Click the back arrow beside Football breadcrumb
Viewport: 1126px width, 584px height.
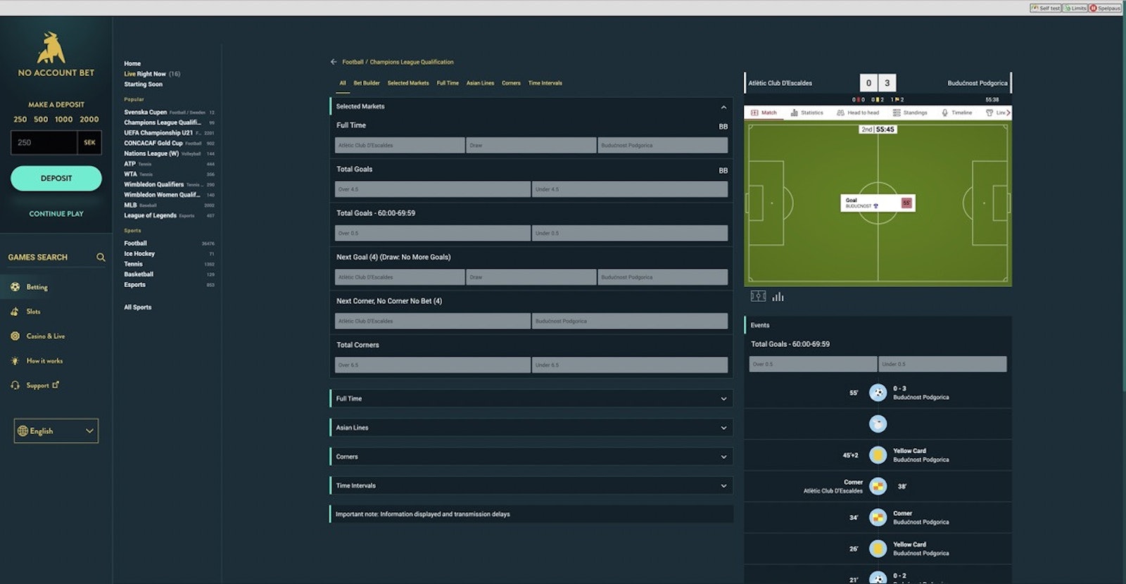pos(334,62)
